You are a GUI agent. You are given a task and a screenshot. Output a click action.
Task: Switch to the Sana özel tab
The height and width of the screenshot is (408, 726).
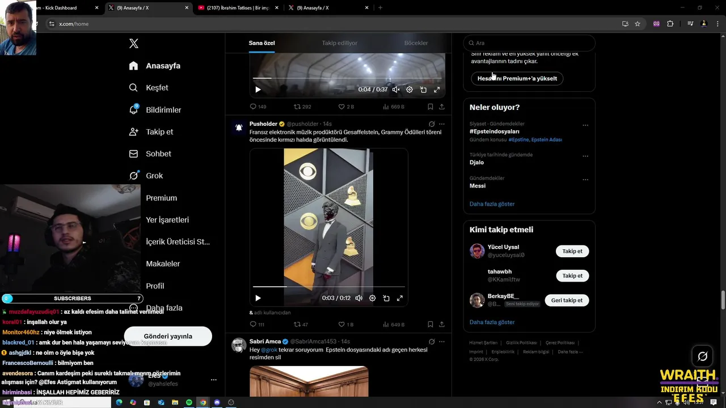(x=261, y=43)
